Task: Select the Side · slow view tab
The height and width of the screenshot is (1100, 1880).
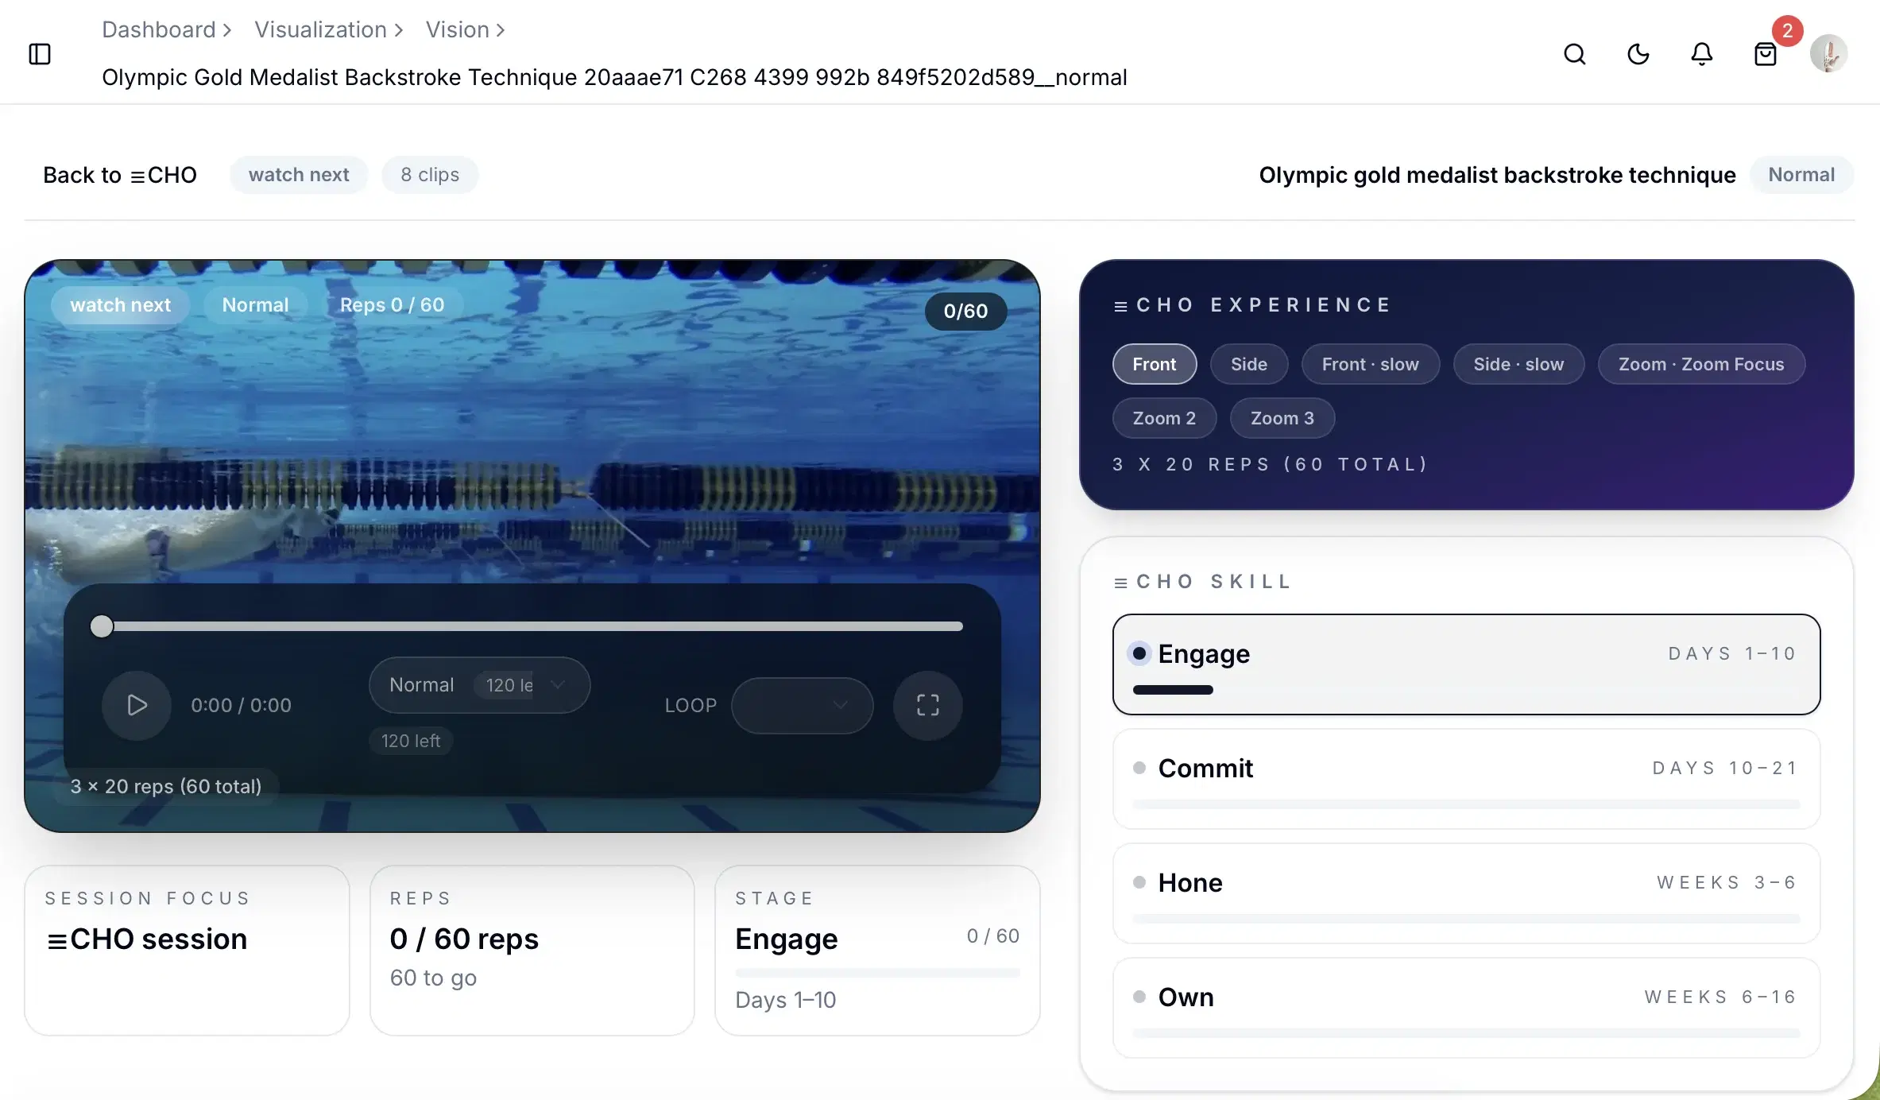Action: 1518,364
